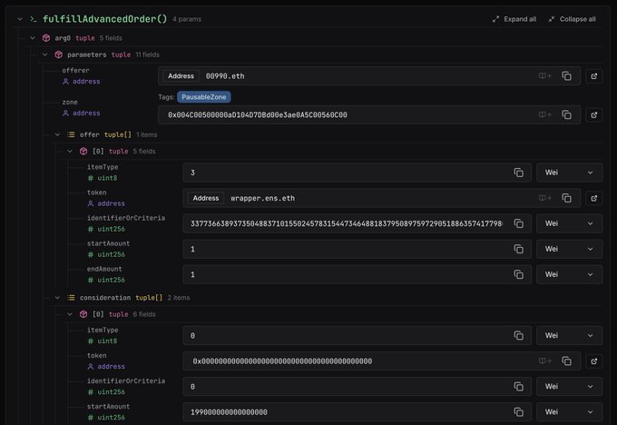617x425 pixels.
Task: Click the offer itemType value 3
Action: pos(192,173)
